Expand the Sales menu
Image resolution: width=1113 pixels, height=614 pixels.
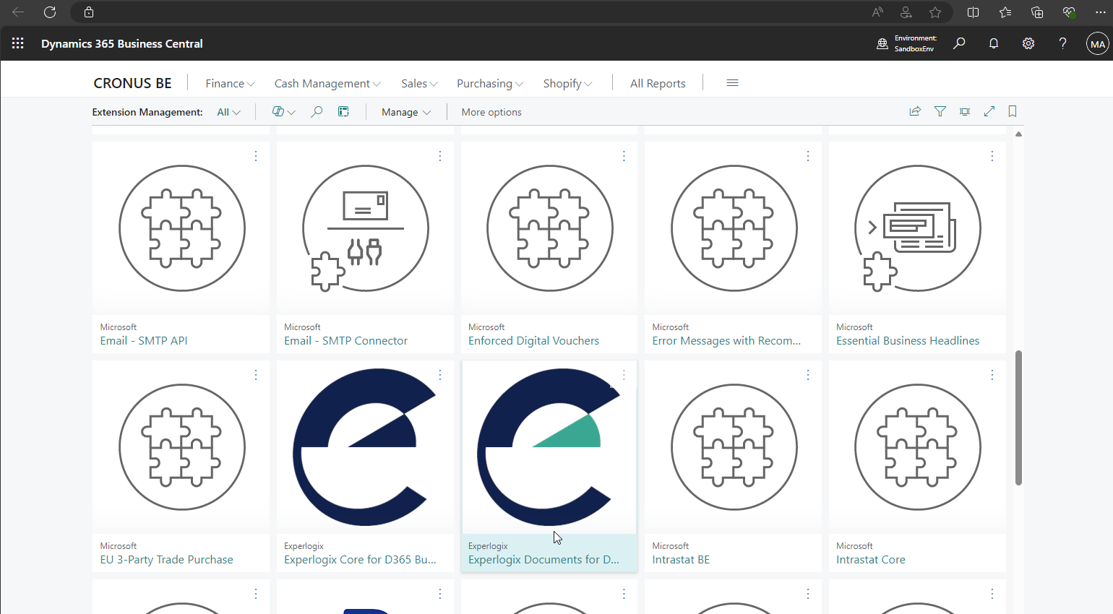coord(419,84)
